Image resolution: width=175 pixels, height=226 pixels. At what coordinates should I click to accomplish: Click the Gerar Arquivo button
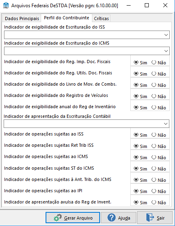point(73,218)
